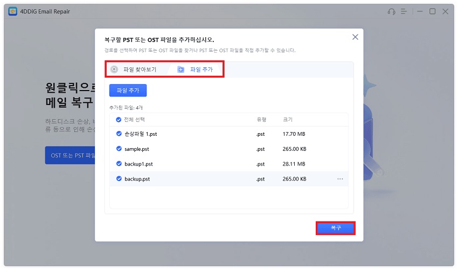Image resolution: width=458 pixels, height=270 pixels.
Task: Click the plus folder icon of 파일 추가 tab
Action: click(181, 70)
